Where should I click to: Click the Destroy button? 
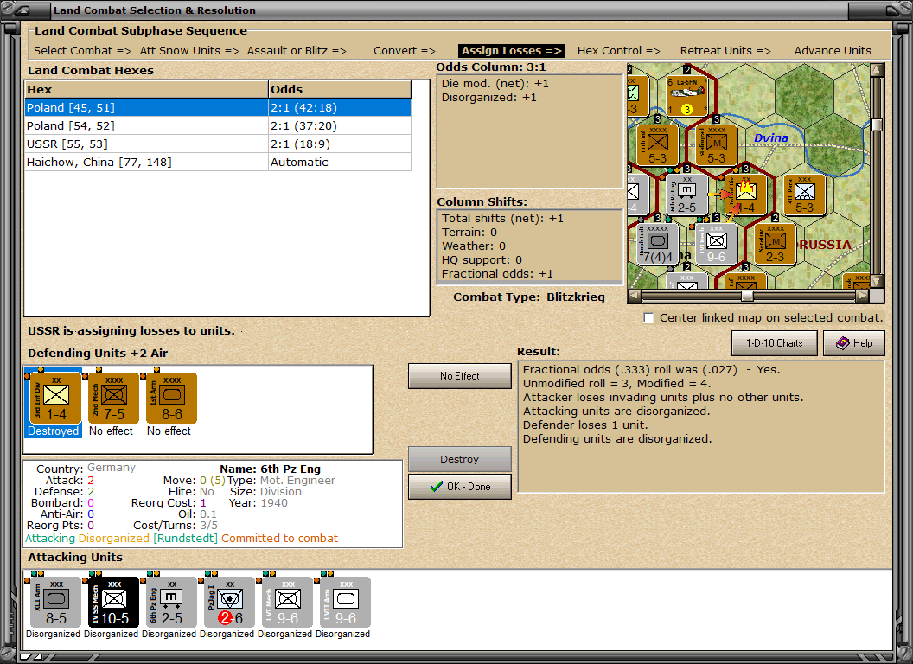(459, 459)
